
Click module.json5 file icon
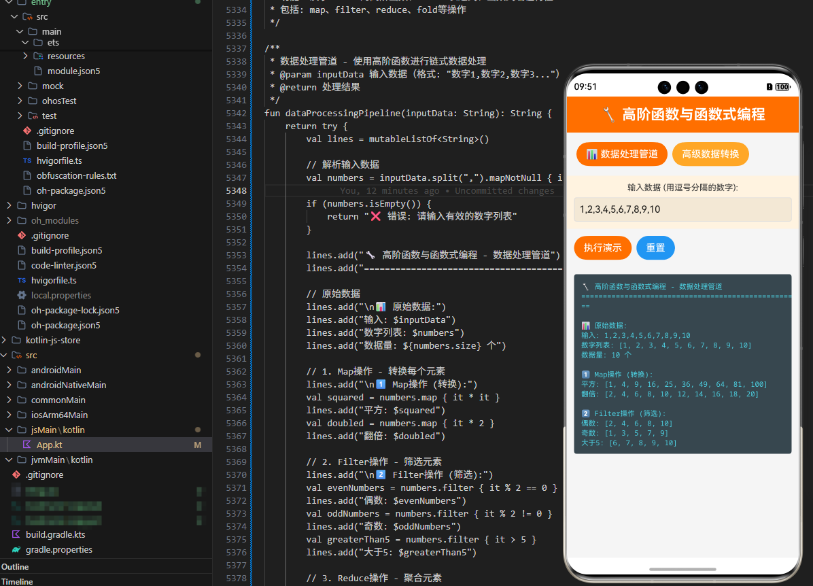[38, 71]
